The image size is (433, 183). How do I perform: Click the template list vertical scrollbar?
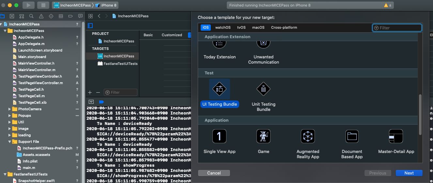tap(420, 114)
